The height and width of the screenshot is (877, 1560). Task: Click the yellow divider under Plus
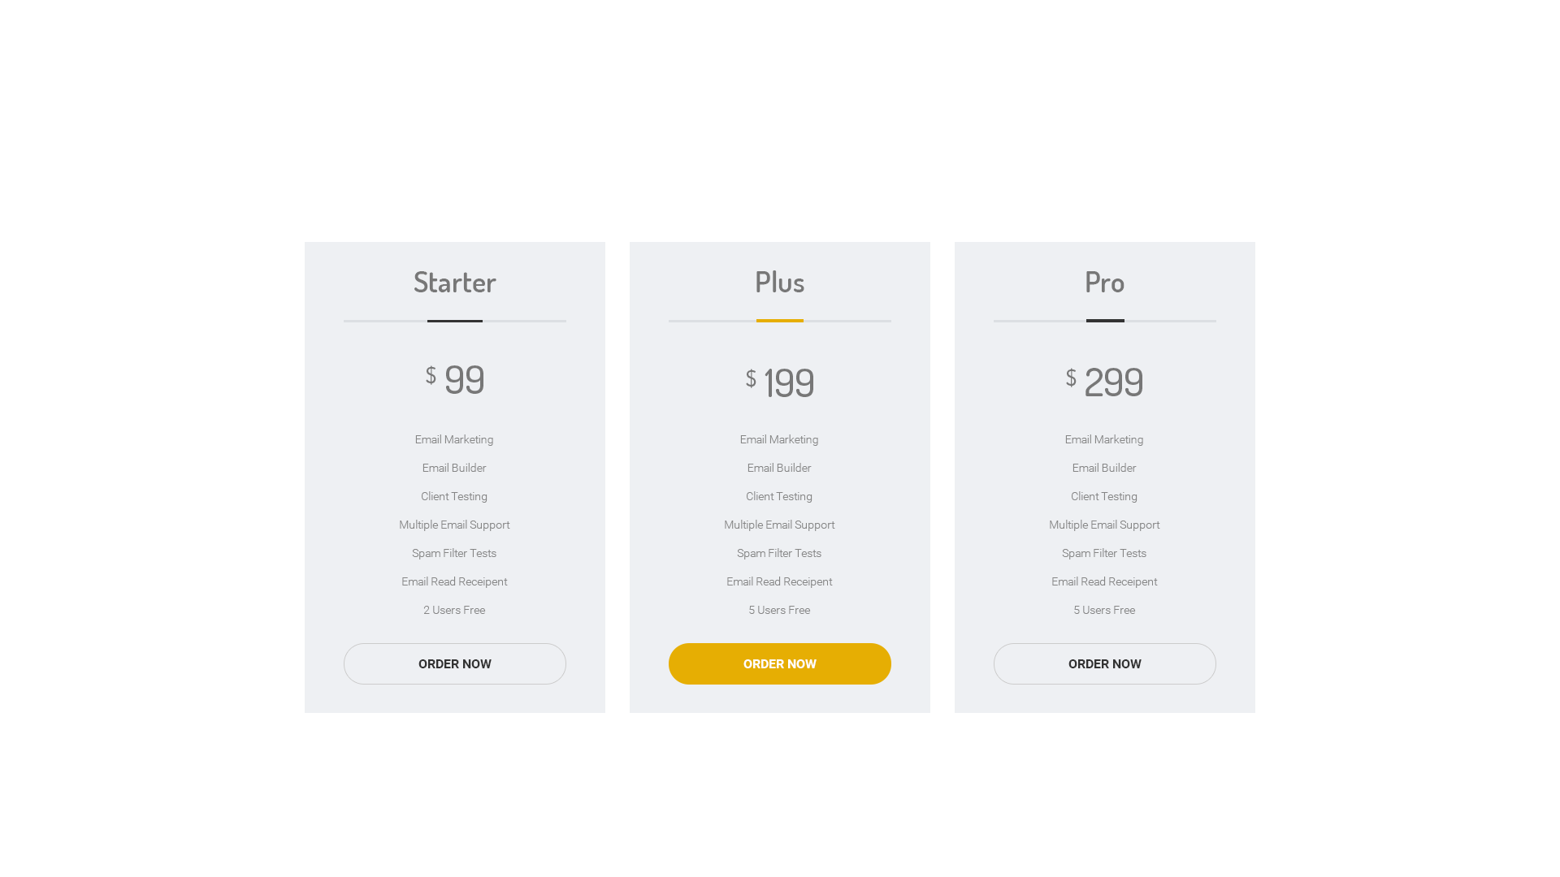click(779, 321)
